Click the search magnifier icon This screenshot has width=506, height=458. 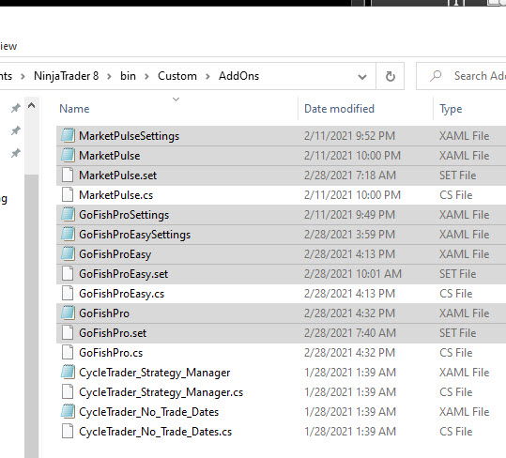(x=436, y=76)
